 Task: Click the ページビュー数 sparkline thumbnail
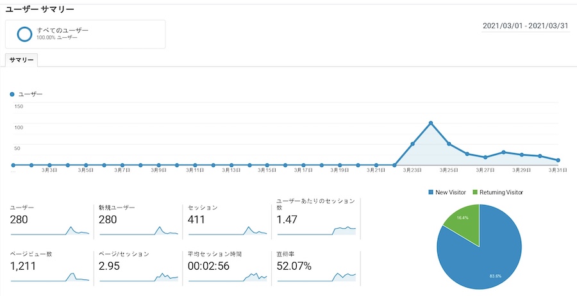(50, 277)
